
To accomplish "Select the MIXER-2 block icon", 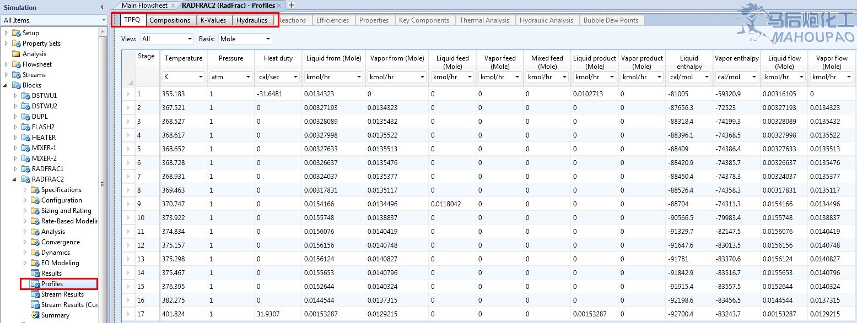I will pyautogui.click(x=25, y=158).
